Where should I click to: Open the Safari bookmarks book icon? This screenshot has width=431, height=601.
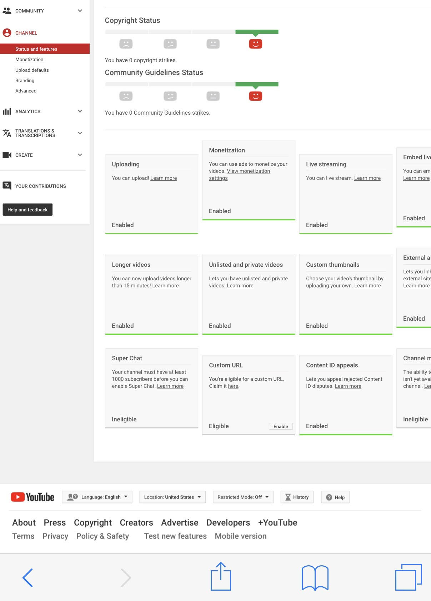click(315, 577)
